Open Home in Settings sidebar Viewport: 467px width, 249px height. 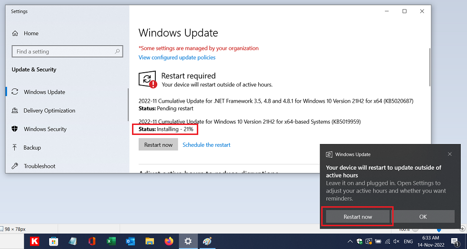point(31,33)
